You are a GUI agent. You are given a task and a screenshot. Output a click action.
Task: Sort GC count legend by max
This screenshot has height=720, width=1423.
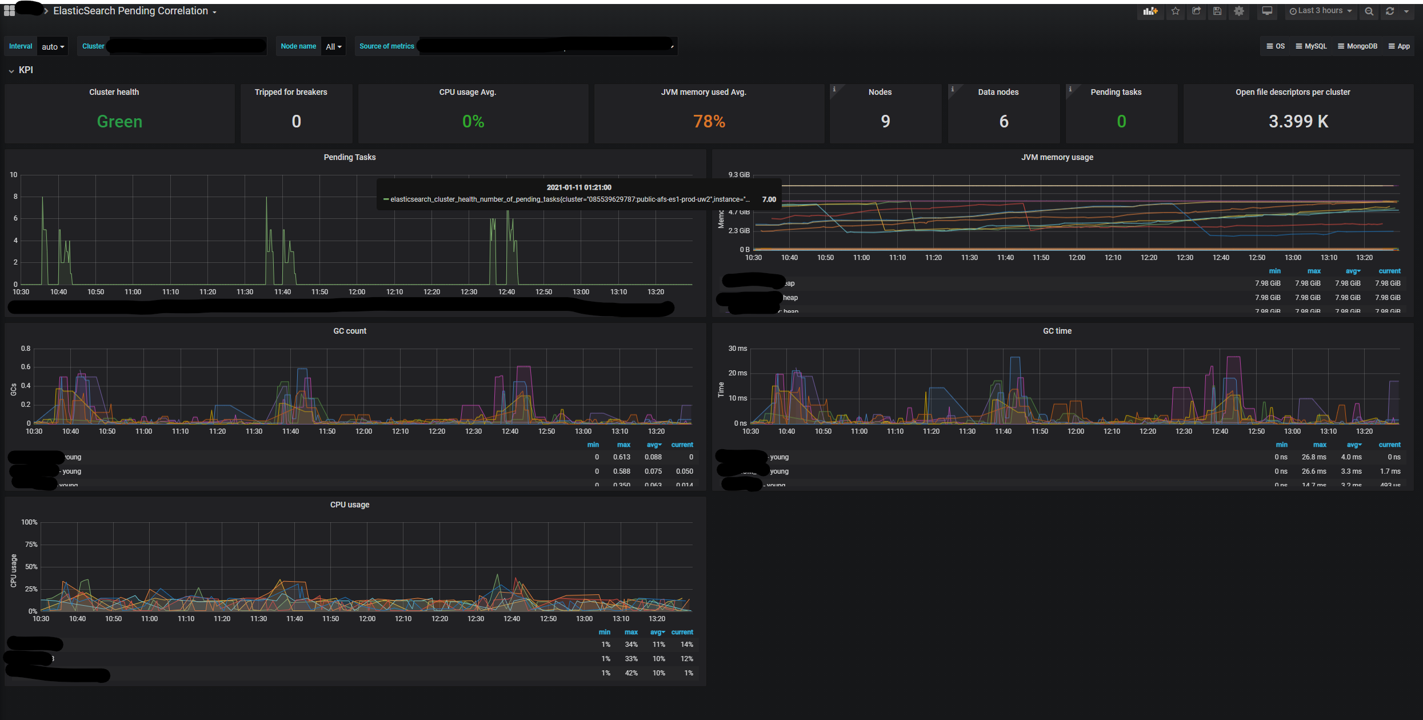pyautogui.click(x=623, y=445)
